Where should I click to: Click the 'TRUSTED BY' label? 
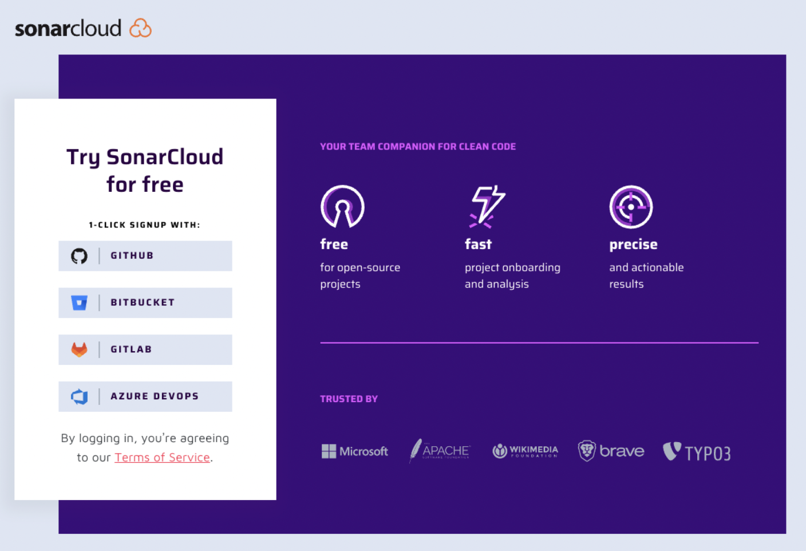(349, 399)
